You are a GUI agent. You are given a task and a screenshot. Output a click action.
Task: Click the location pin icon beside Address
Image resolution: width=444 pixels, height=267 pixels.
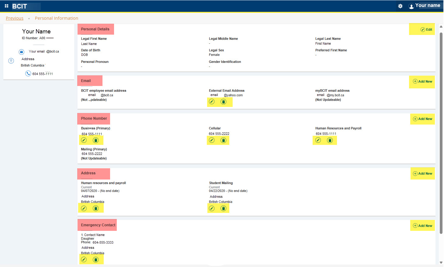11,61
